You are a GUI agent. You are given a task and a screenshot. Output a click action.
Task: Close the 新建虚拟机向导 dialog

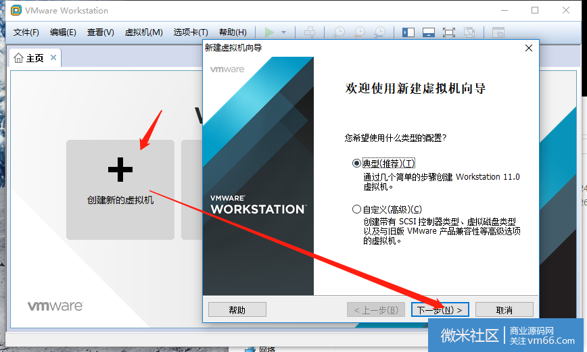[x=529, y=48]
